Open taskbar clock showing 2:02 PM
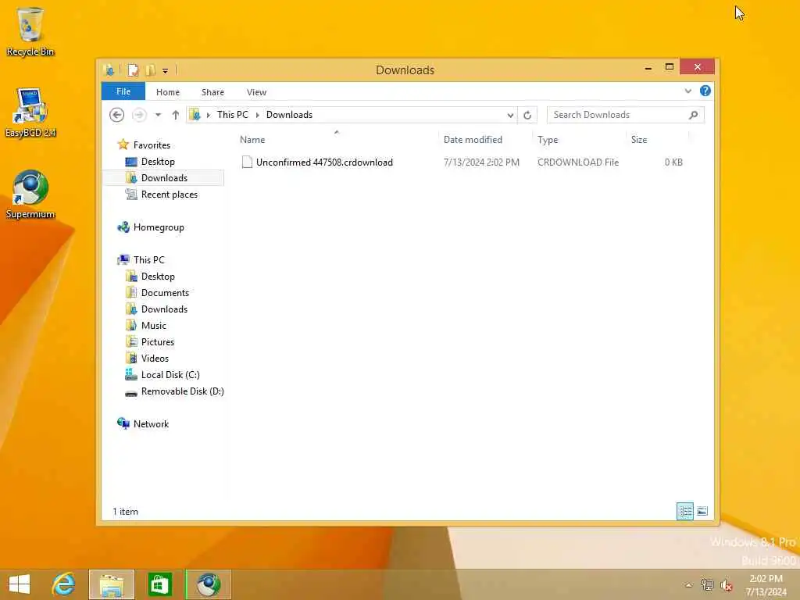Screen dimensions: 800x600 click(x=766, y=585)
